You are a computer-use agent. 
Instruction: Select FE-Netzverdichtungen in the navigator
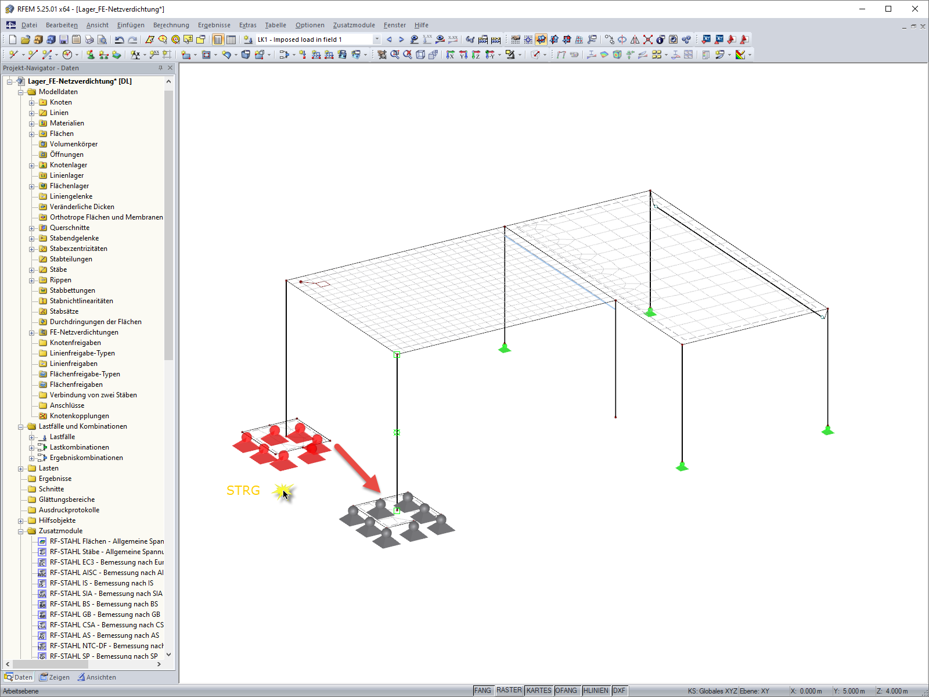click(x=84, y=332)
